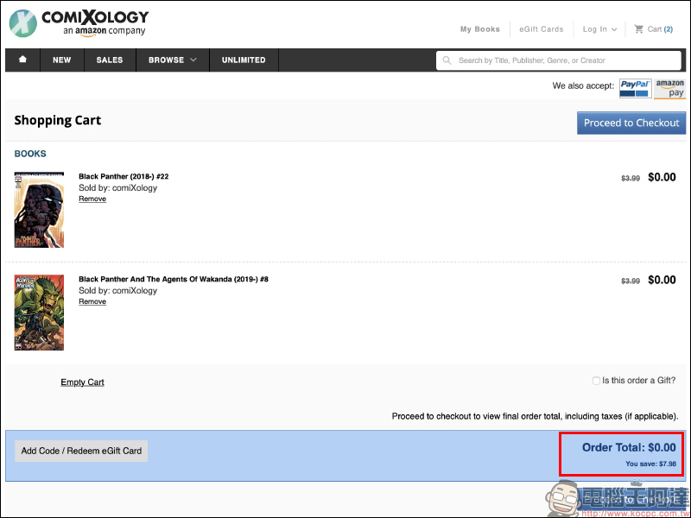Expand the BROWSE menu

tap(172, 60)
